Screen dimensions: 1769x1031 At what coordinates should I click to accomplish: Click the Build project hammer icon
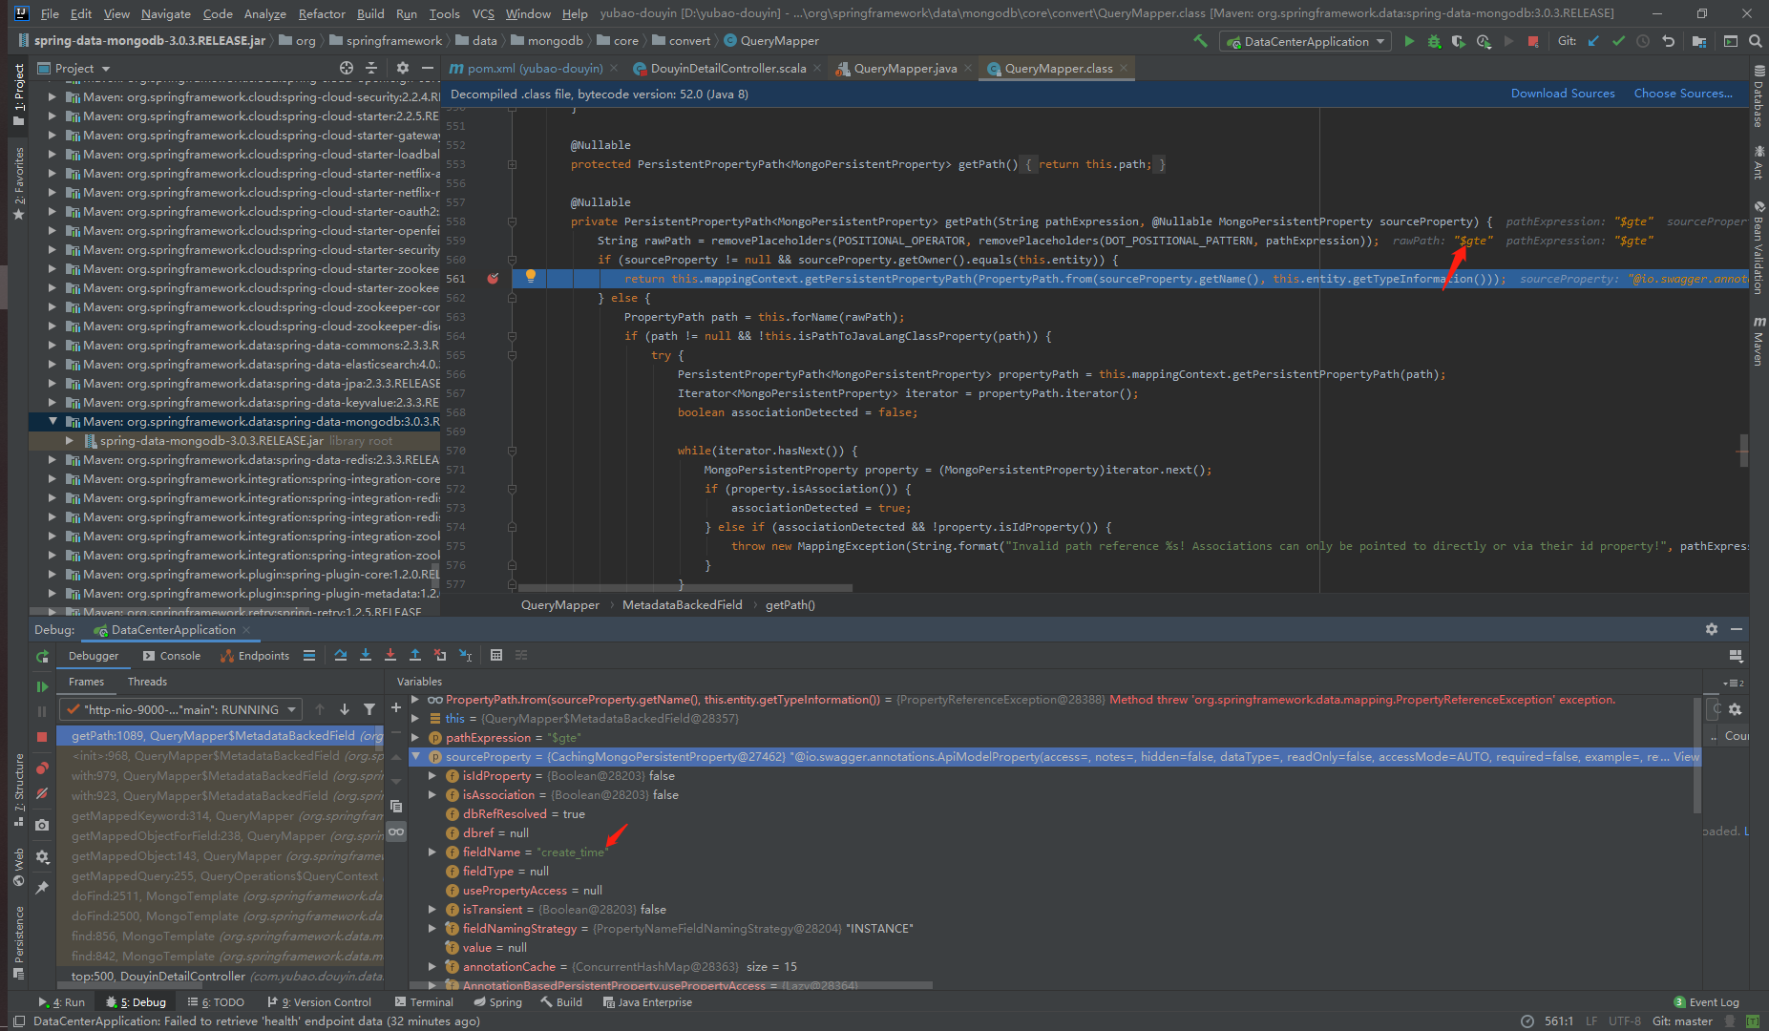(x=1201, y=41)
